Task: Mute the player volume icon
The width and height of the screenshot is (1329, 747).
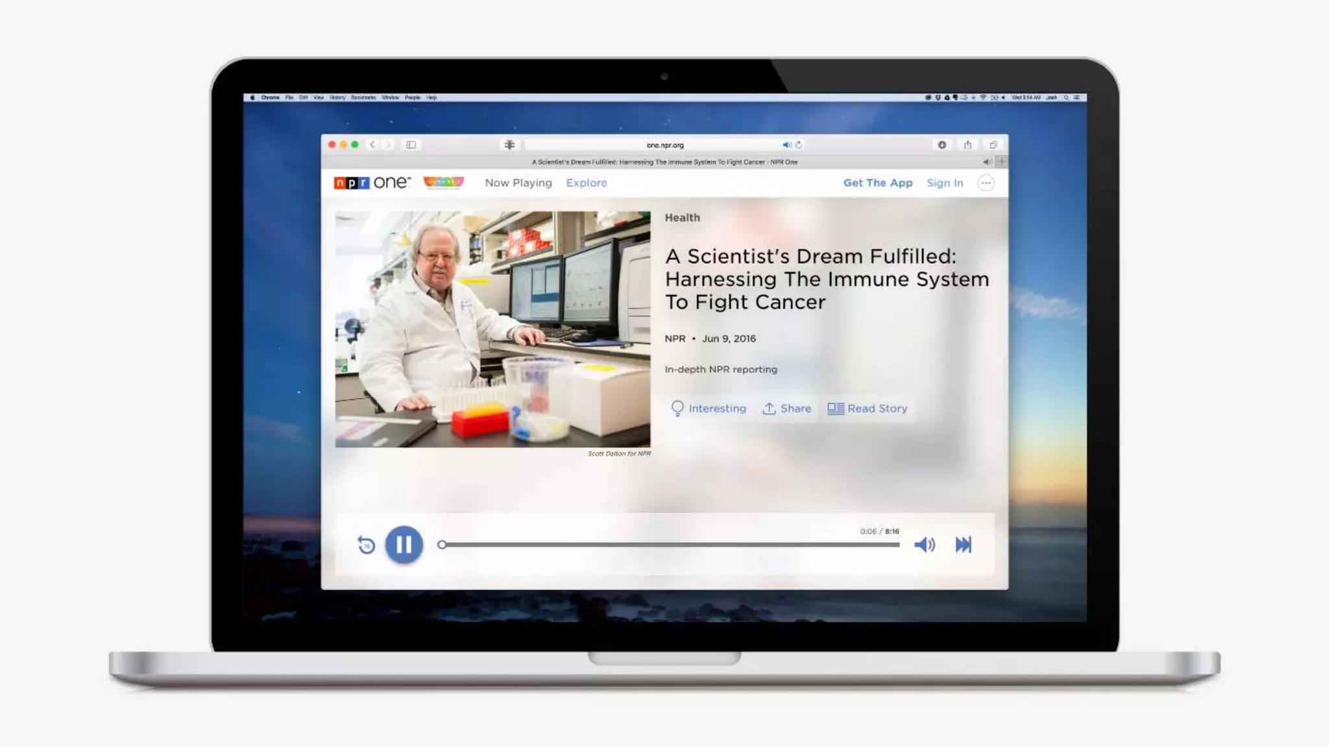Action: 924,545
